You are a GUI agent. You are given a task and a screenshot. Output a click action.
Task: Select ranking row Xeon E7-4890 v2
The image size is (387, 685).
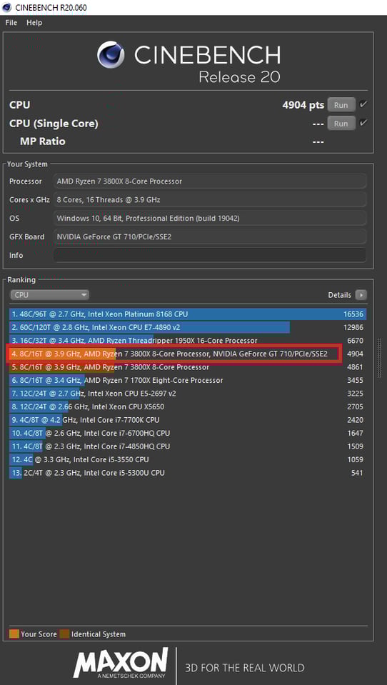tap(188, 327)
